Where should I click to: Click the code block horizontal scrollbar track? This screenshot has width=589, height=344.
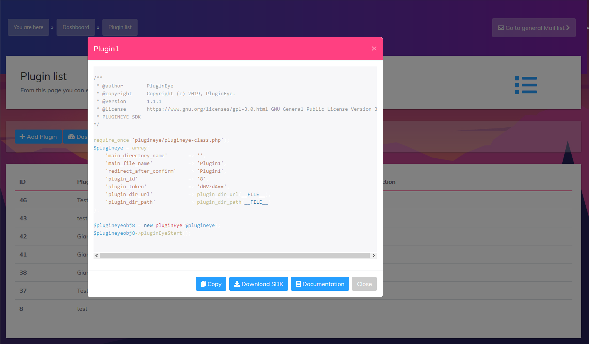click(x=235, y=255)
